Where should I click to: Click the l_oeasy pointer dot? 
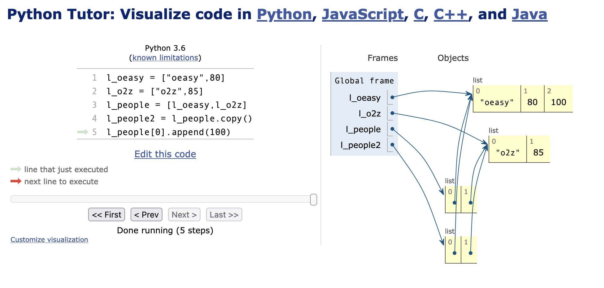coord(392,97)
